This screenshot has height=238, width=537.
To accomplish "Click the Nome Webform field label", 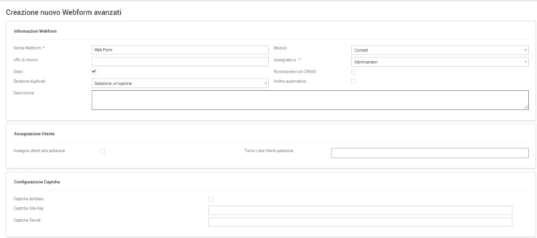I will pyautogui.click(x=27, y=48).
